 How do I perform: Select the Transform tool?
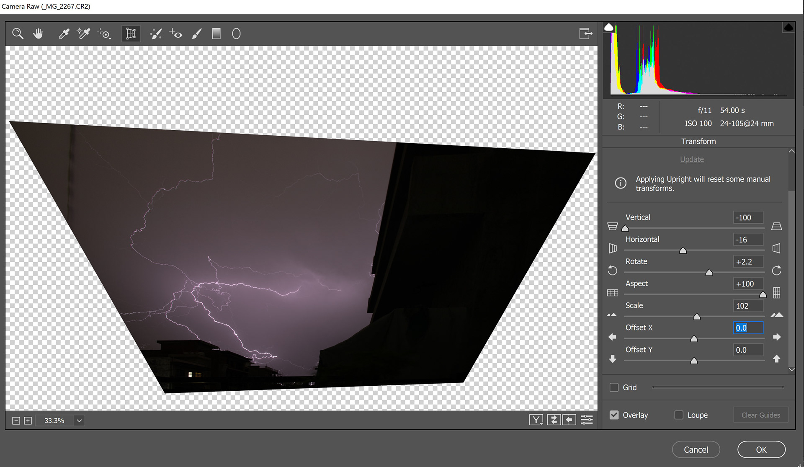pos(131,34)
